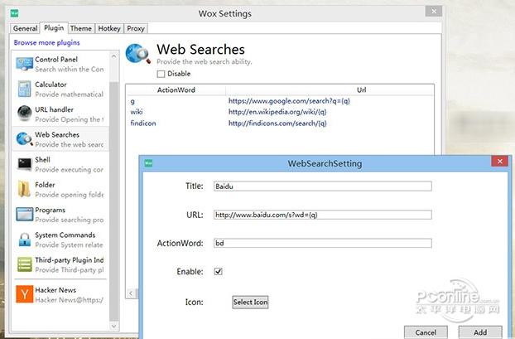Image resolution: width=515 pixels, height=339 pixels.
Task: Select the 'System Commands' plugin name
Action: (65, 235)
